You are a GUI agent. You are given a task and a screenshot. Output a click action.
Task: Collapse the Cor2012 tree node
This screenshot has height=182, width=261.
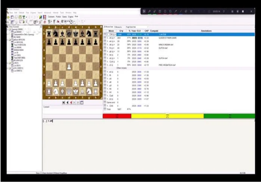click(x=8, y=68)
